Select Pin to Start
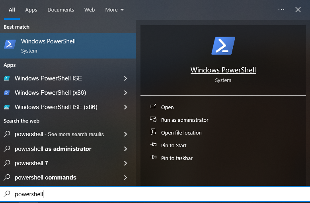 click(174, 145)
